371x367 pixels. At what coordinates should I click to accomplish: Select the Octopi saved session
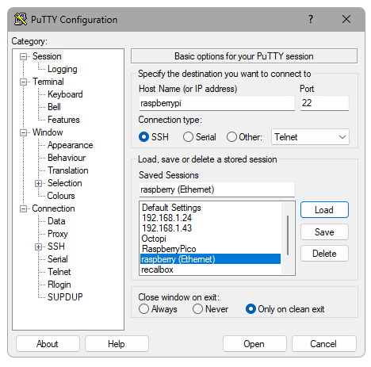(211, 239)
